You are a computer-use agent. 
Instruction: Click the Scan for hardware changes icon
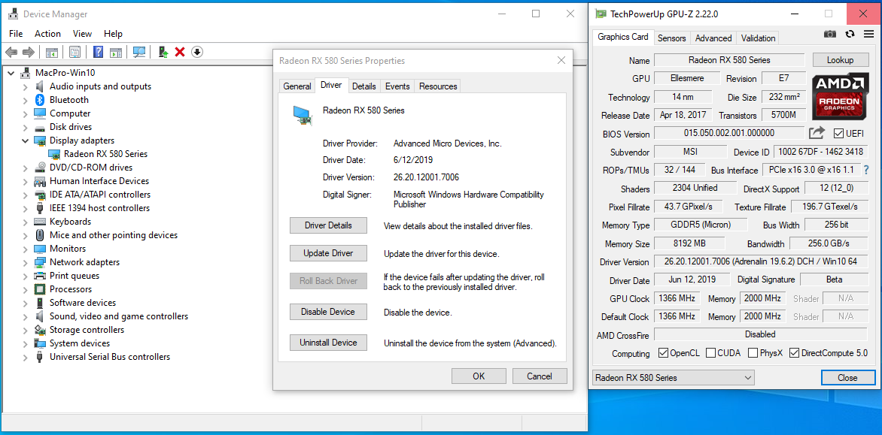[139, 52]
